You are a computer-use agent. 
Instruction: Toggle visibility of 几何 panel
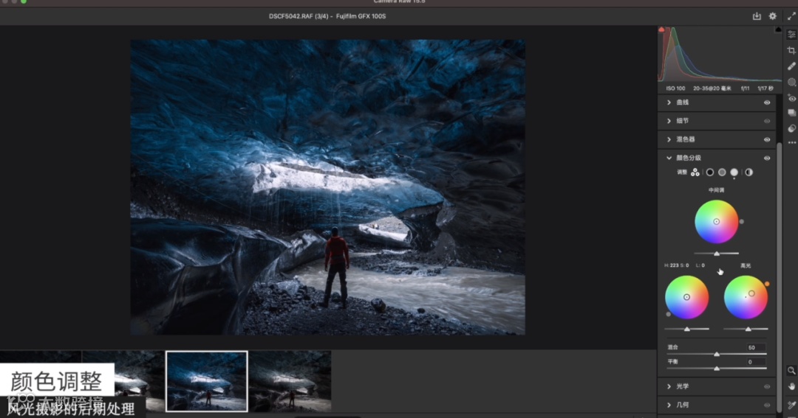click(767, 405)
